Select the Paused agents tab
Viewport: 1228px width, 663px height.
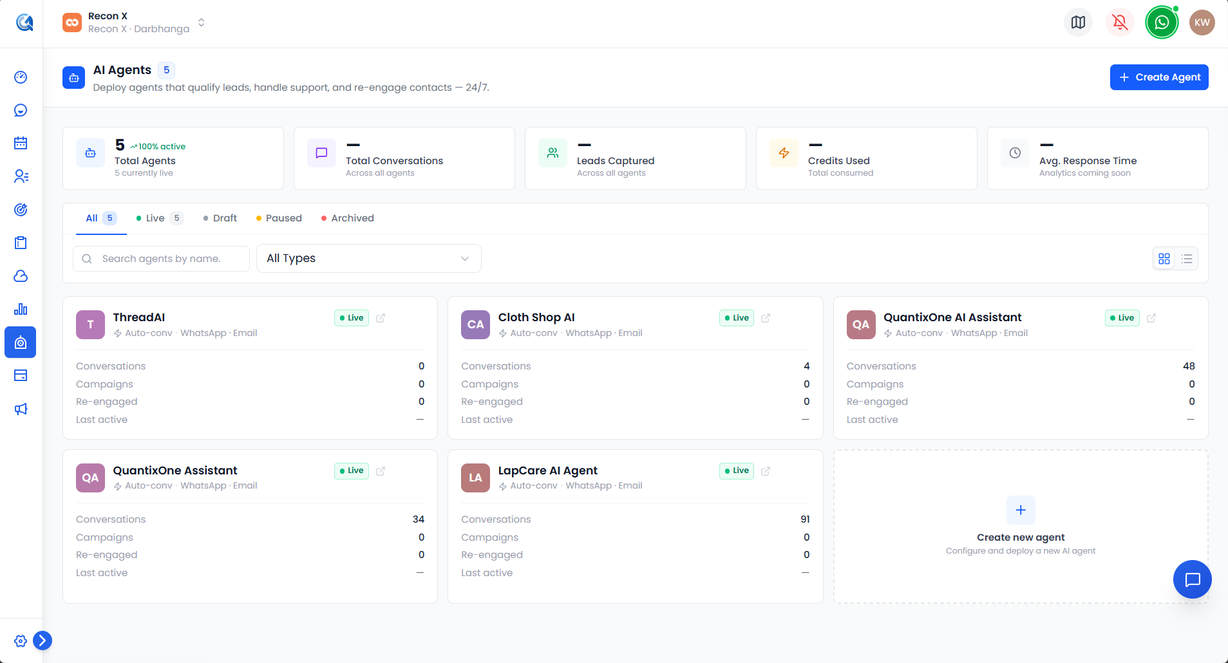click(279, 218)
